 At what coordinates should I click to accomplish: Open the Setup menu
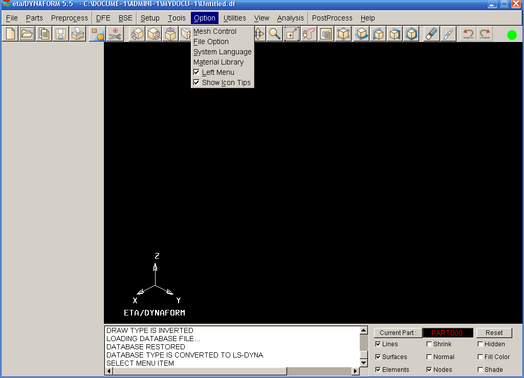tap(150, 18)
